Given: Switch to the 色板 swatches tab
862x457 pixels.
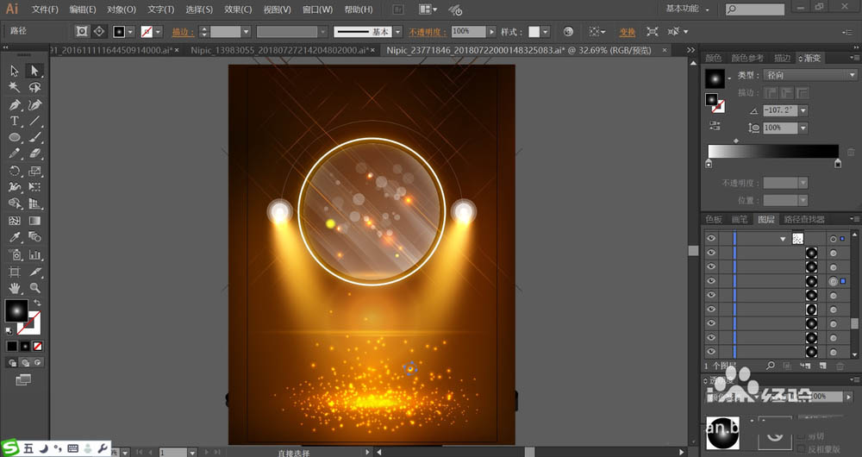Looking at the screenshot, I should point(714,219).
